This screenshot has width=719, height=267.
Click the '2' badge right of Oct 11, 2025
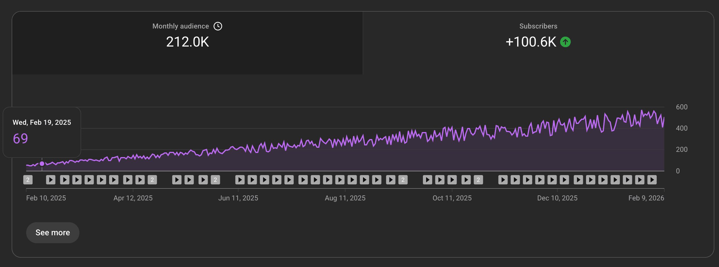[478, 180]
